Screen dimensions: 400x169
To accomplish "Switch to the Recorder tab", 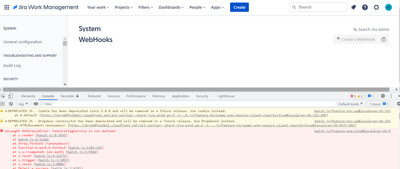I will point(70,96).
